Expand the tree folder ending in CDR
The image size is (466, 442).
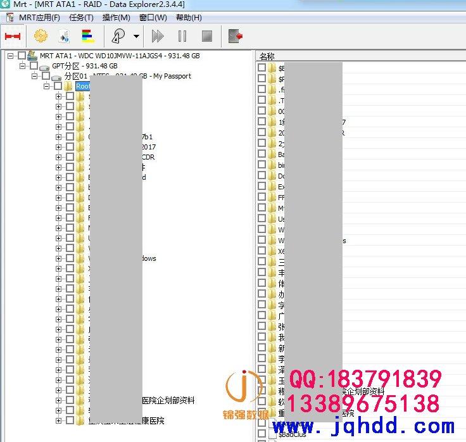click(x=58, y=157)
